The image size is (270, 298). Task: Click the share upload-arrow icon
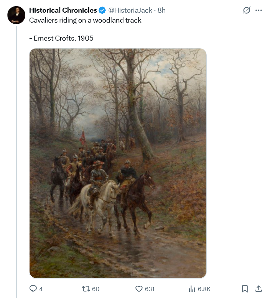[258, 288]
